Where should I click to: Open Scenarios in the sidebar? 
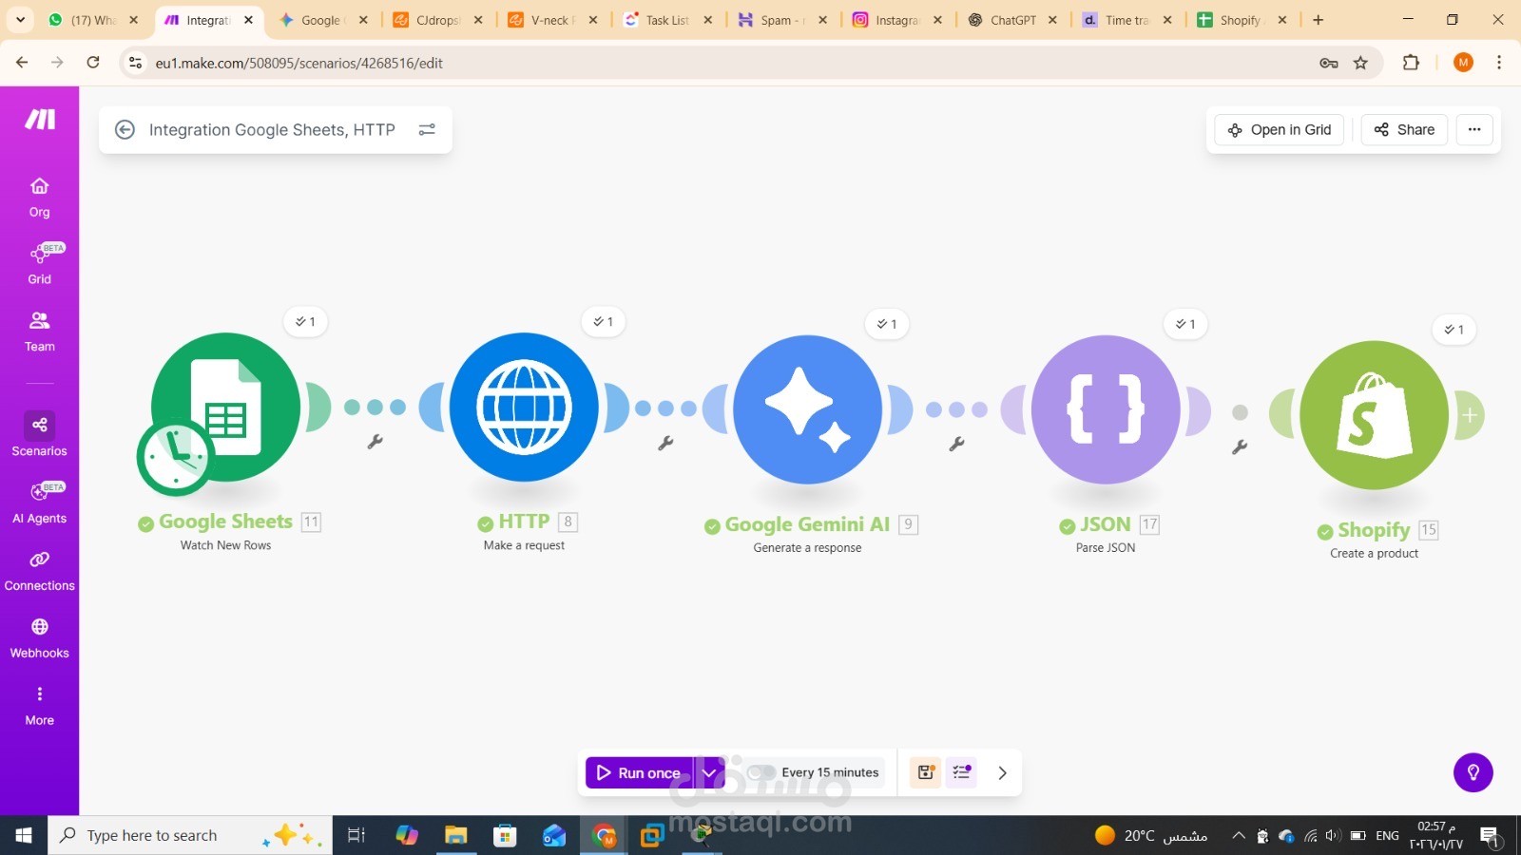pyautogui.click(x=40, y=435)
